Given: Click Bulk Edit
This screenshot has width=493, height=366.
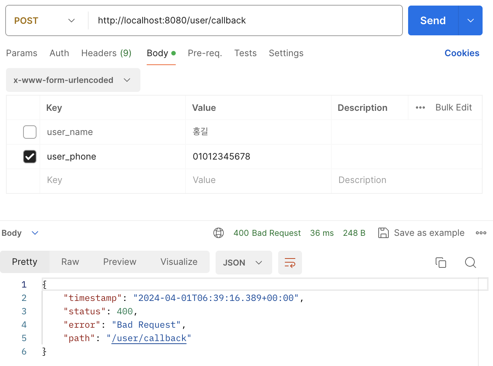Looking at the screenshot, I should pos(454,107).
